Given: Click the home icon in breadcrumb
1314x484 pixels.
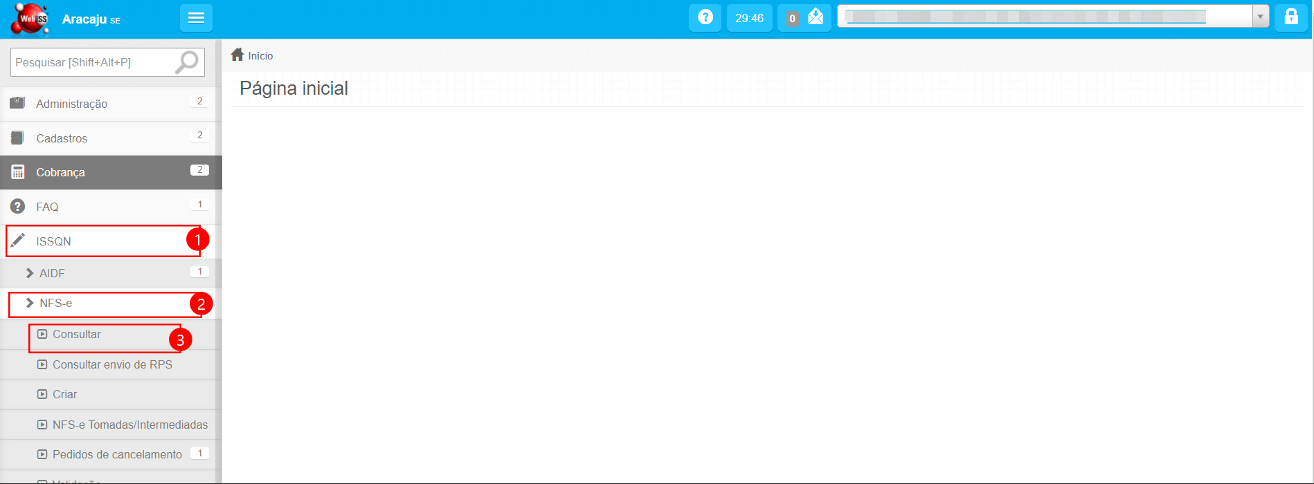Looking at the screenshot, I should coord(237,55).
